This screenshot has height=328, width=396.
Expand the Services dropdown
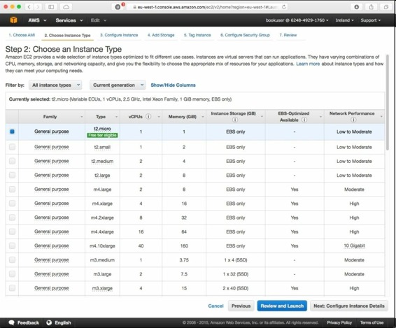69,20
